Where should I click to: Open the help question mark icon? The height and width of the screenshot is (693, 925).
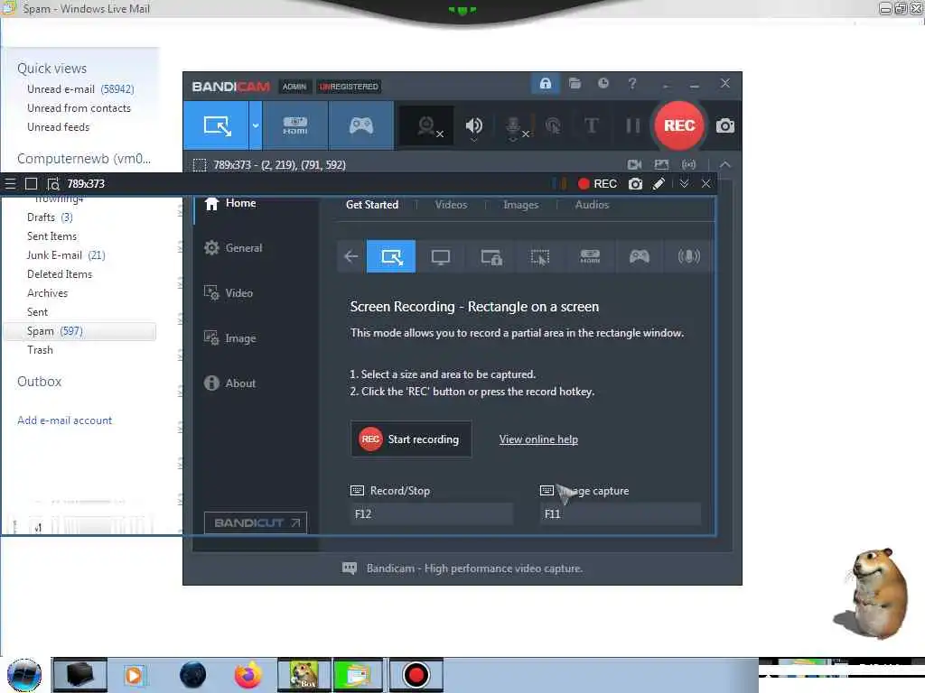[631, 84]
